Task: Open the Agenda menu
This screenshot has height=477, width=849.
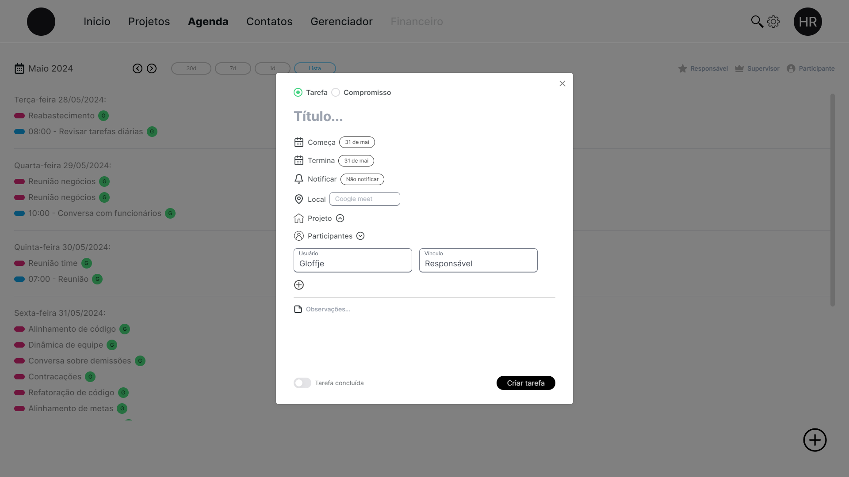Action: [x=208, y=22]
